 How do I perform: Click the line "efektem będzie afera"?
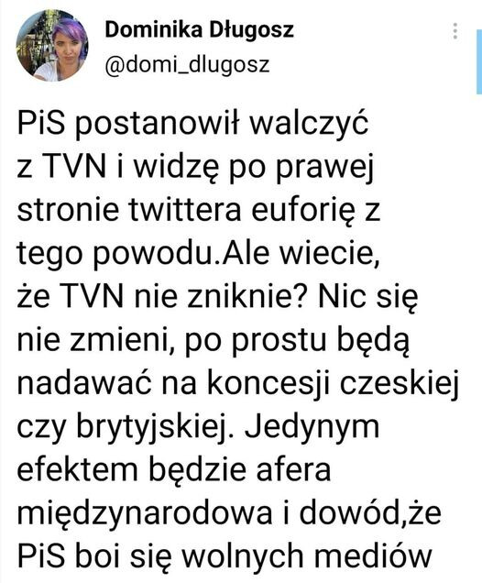(x=174, y=469)
